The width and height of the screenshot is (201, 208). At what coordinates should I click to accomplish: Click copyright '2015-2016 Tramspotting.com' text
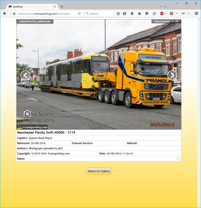tap(52, 153)
